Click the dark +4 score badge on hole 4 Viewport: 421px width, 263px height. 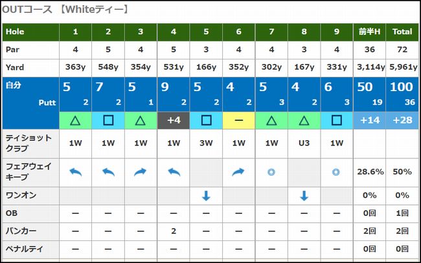tap(174, 120)
